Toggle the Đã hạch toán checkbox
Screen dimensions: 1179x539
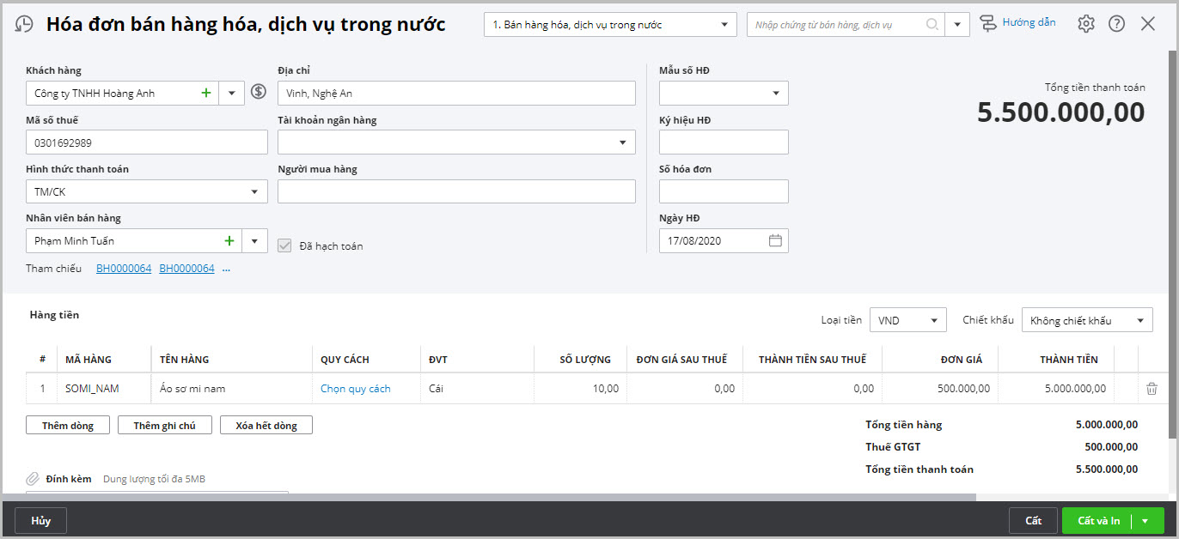point(285,245)
